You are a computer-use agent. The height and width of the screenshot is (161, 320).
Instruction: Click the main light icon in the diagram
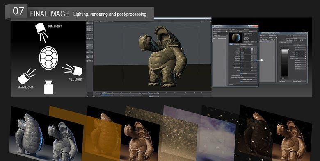point(27,76)
